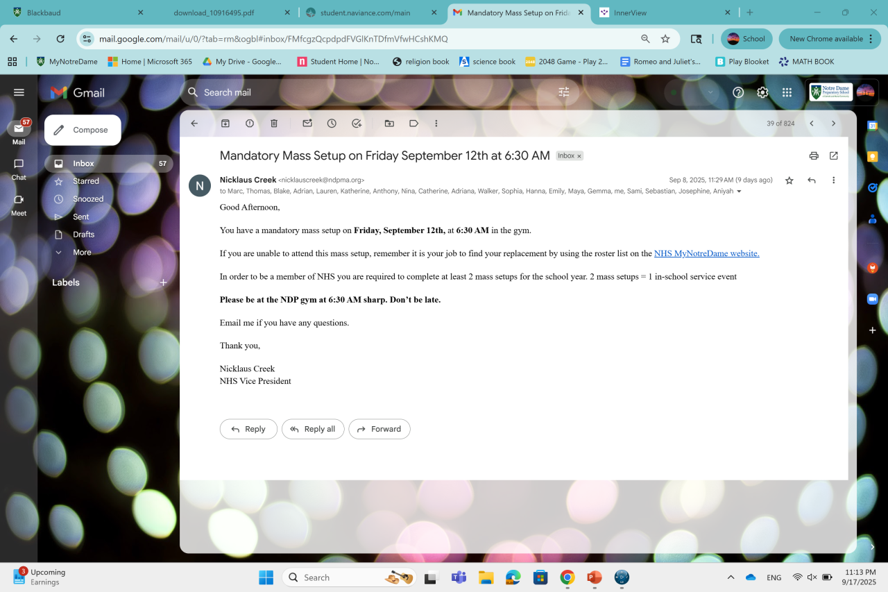Click the Compose button
888x592 pixels.
click(x=83, y=130)
